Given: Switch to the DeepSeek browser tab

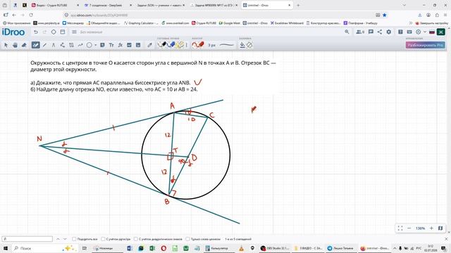Looking at the screenshot, I should [107, 5].
